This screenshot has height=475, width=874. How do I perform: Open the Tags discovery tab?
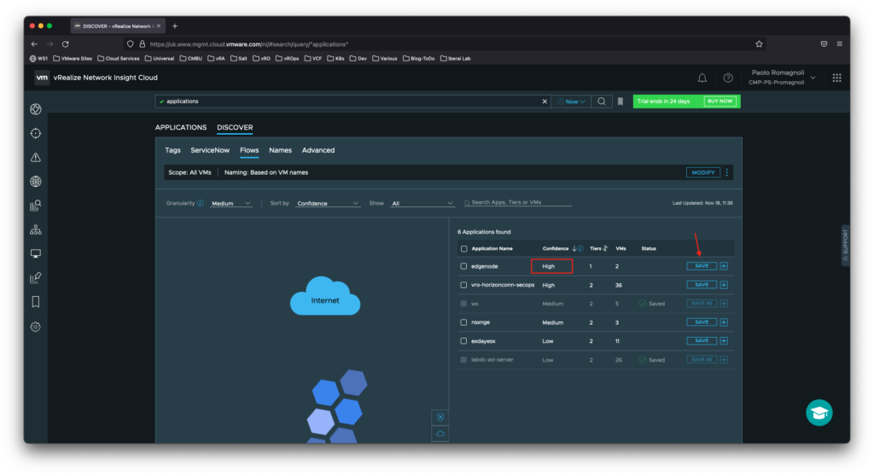coord(172,150)
